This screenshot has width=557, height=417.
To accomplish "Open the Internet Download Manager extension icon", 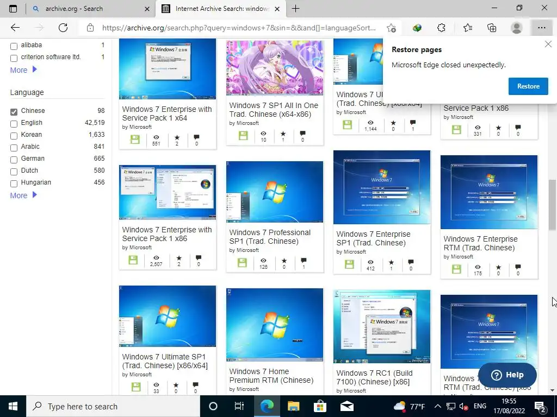I will coord(417,28).
